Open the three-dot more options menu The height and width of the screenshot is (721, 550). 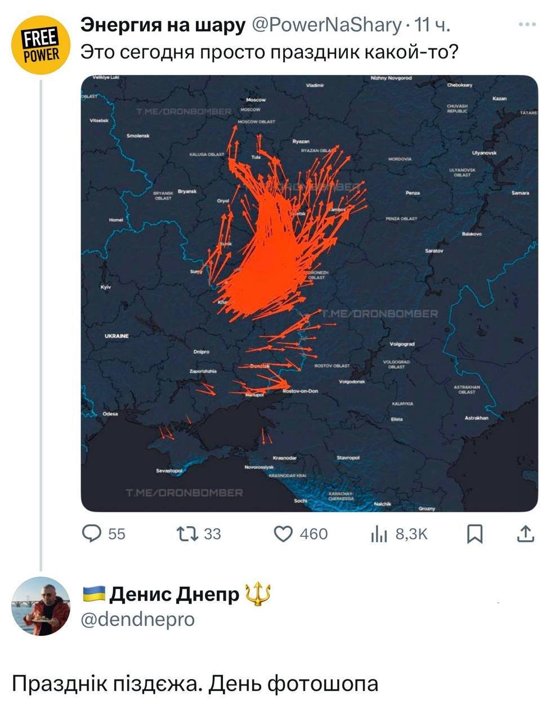(527, 25)
